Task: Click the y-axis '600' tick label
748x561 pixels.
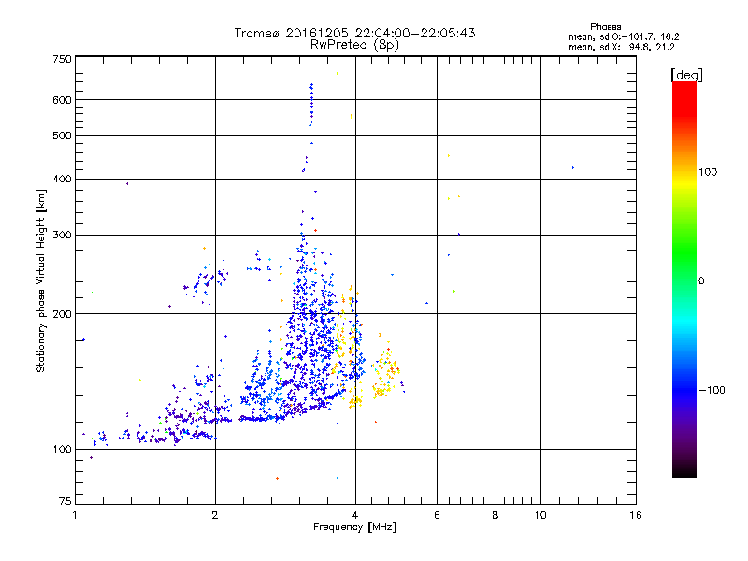Action: (x=62, y=100)
